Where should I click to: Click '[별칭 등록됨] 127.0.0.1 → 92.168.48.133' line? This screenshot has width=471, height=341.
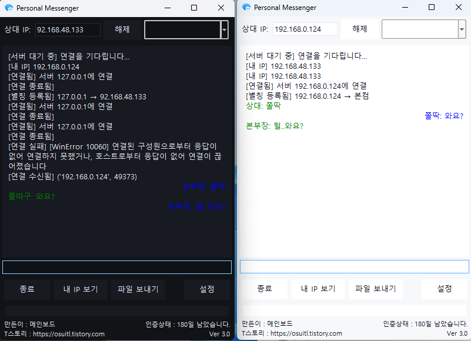point(77,97)
